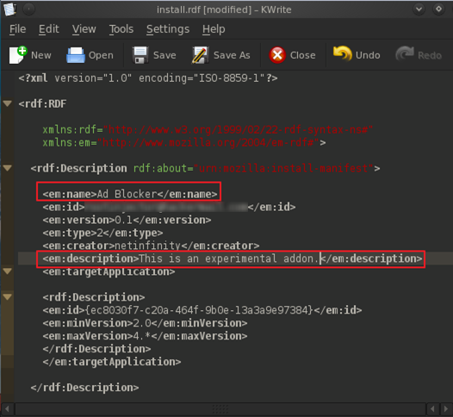453x417 pixels.
Task: Click the final closing rdf:Description tag
Action: [84, 388]
